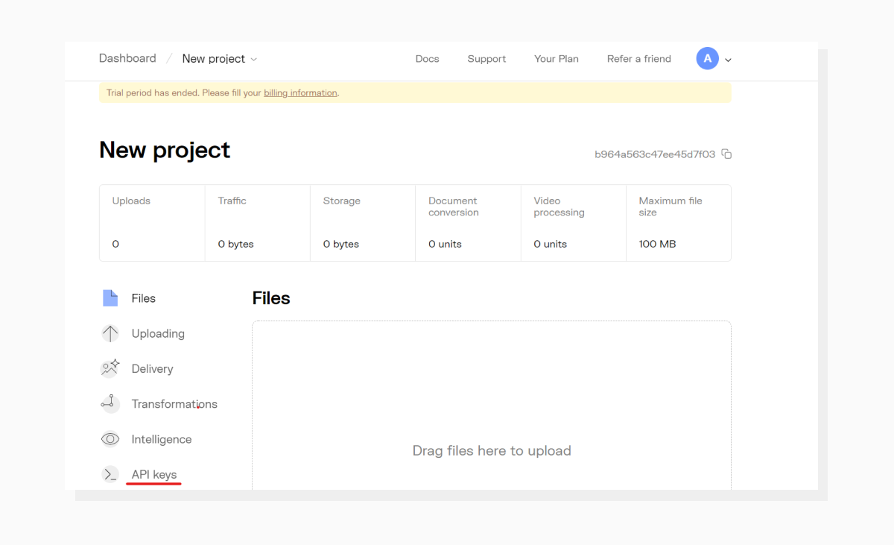The width and height of the screenshot is (894, 545).
Task: Open Refer a friend
Action: [x=638, y=58]
